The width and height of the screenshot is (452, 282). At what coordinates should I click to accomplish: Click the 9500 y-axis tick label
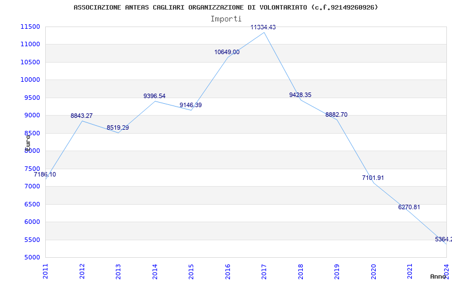(32, 98)
